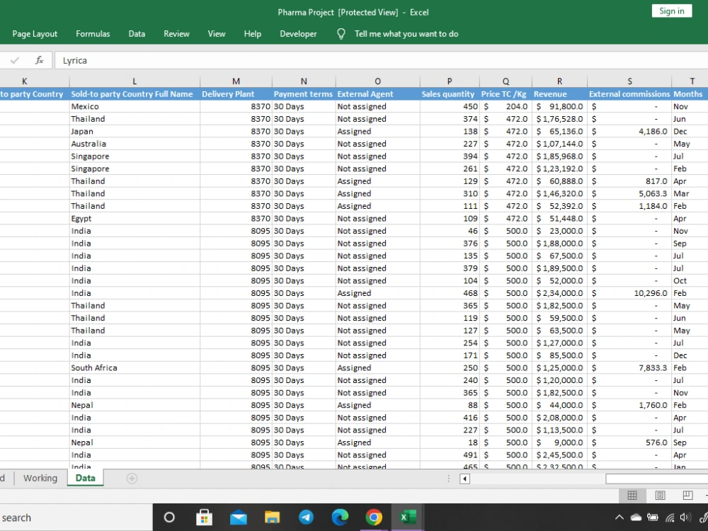Switch to Page Break Preview icon
Image resolution: width=708 pixels, height=531 pixels.
pyautogui.click(x=687, y=496)
